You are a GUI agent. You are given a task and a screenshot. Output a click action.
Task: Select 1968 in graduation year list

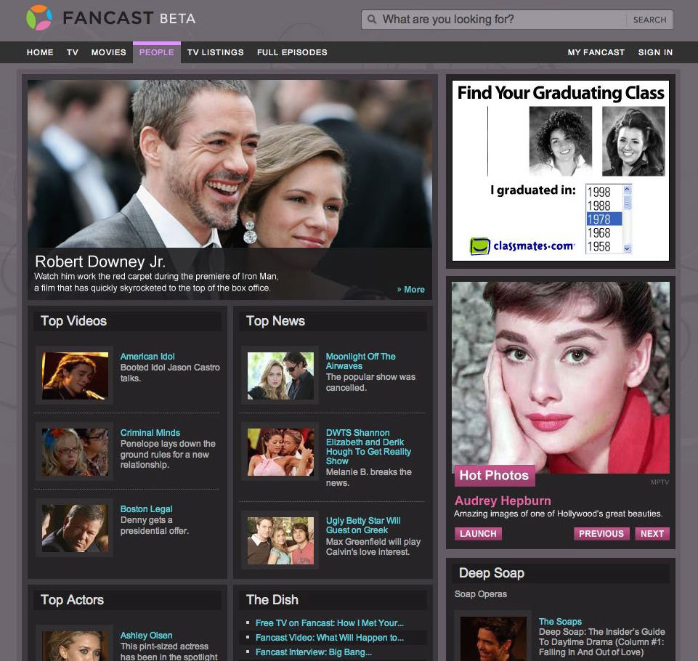point(599,232)
